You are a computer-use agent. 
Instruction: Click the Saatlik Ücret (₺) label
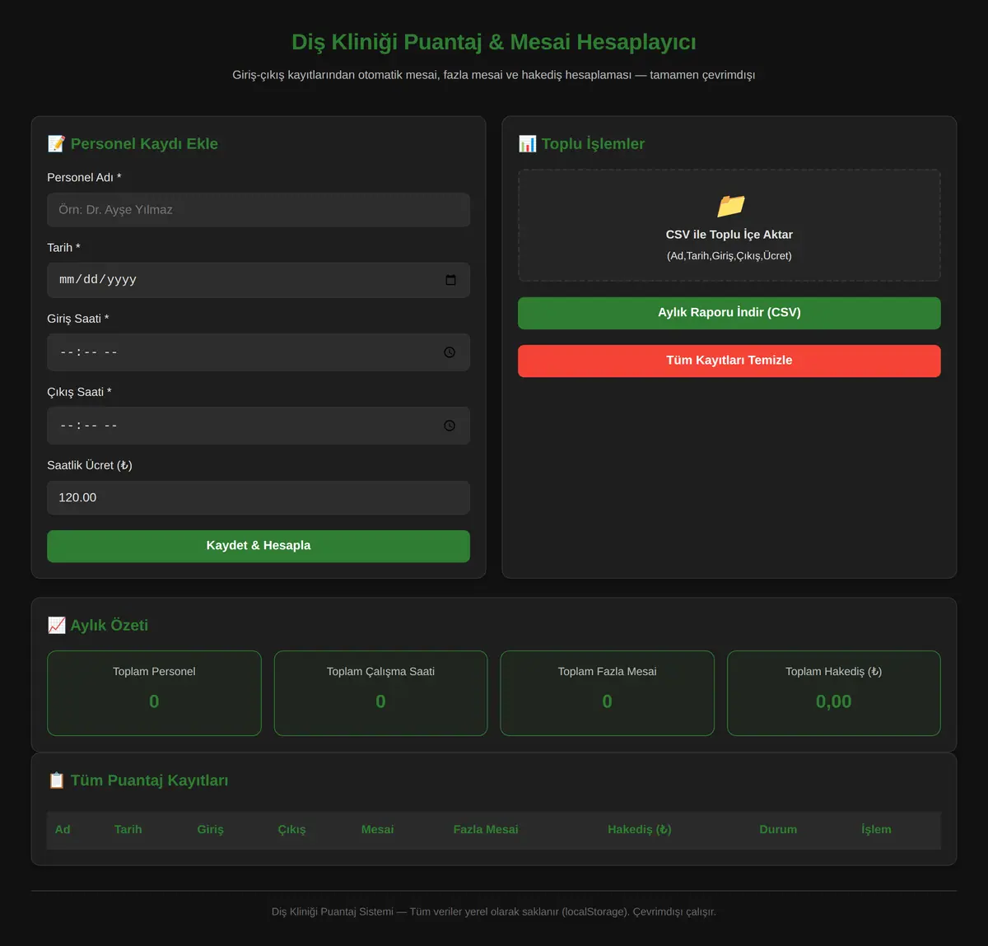pos(90,465)
